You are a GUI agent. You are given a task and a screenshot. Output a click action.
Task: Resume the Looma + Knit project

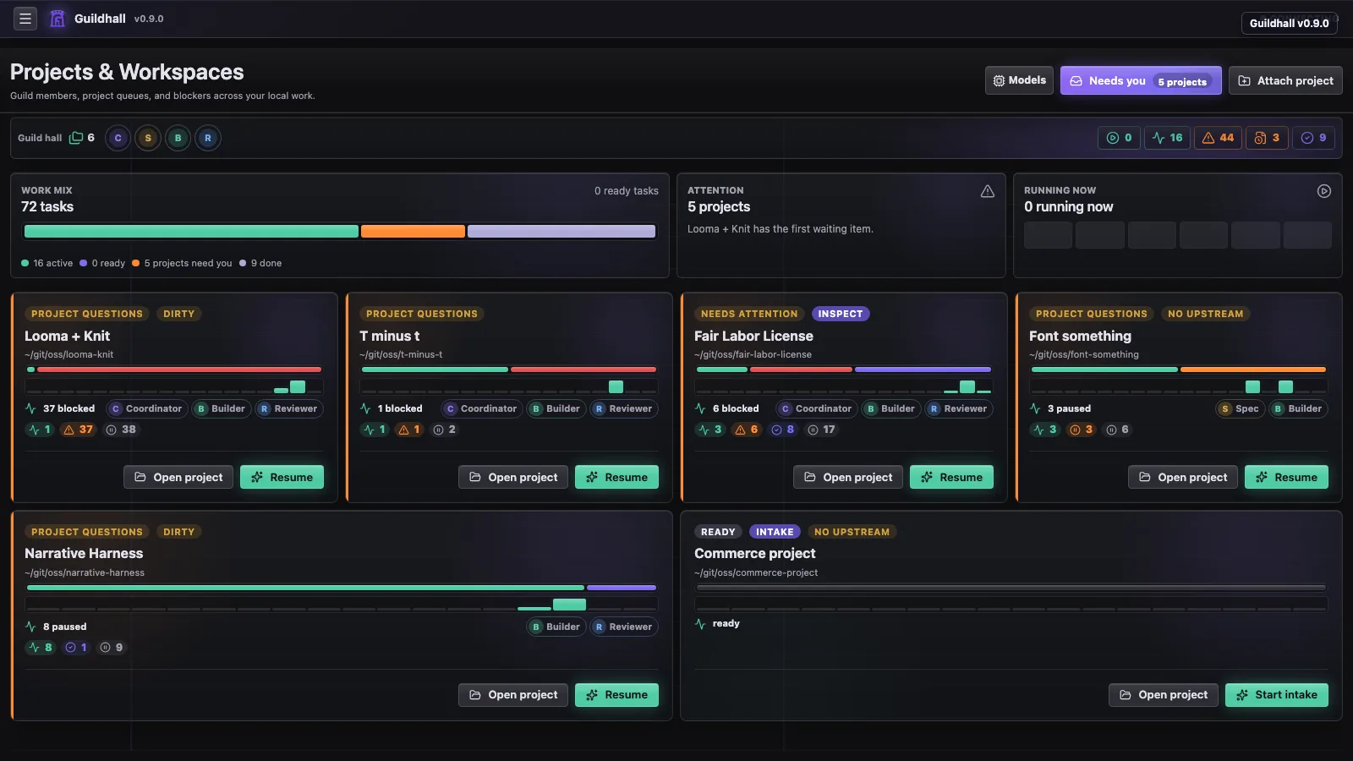pos(282,477)
